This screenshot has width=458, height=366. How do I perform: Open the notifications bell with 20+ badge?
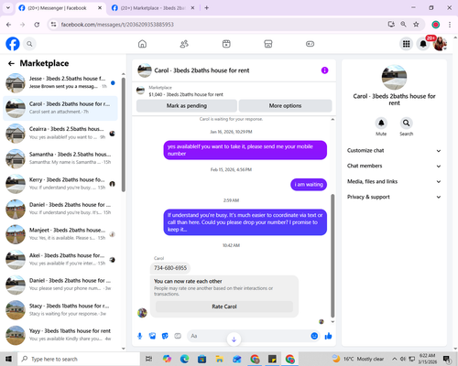[x=423, y=44]
